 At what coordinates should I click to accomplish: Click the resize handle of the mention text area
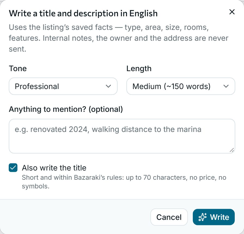(x=232, y=150)
